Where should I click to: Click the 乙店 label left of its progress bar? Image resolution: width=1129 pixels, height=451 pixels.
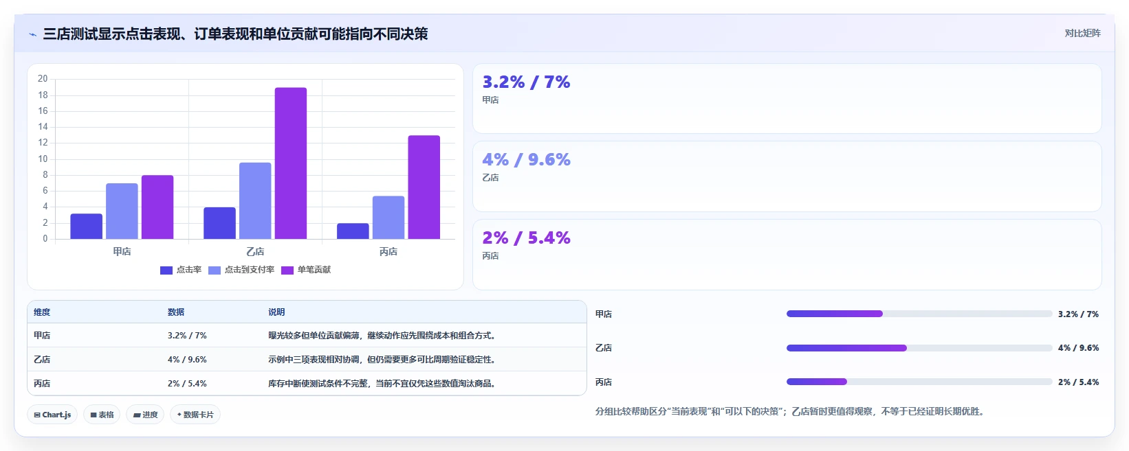(x=604, y=348)
